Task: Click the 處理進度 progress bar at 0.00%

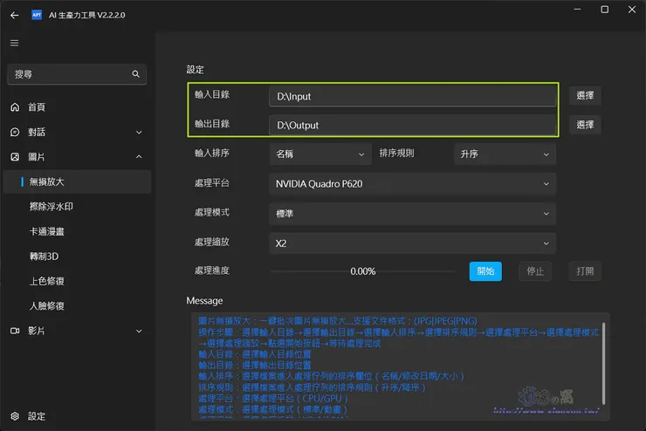Action: (363, 271)
